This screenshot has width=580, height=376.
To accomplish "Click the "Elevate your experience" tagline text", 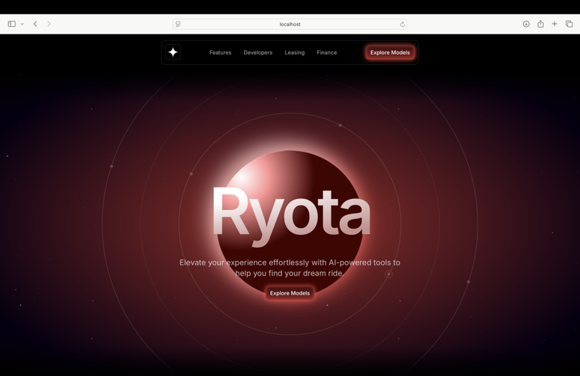I will (x=290, y=268).
